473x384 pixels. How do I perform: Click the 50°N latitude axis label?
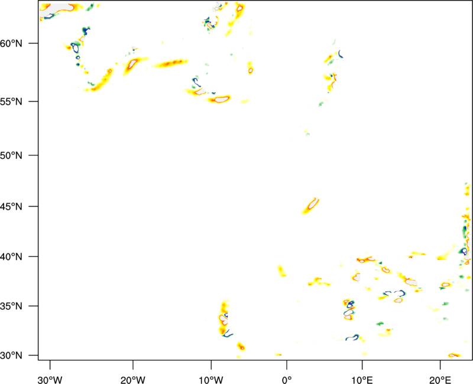click(11, 155)
